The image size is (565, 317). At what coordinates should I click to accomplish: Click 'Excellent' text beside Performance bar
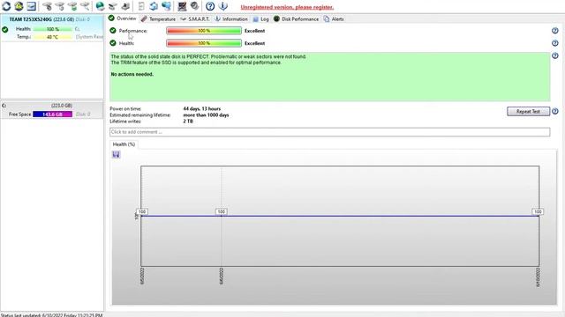pos(254,31)
